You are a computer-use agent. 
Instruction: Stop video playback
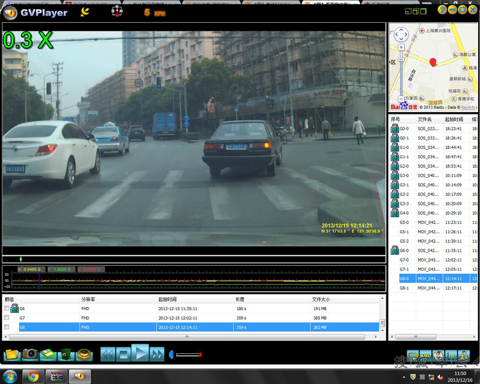tap(124, 354)
